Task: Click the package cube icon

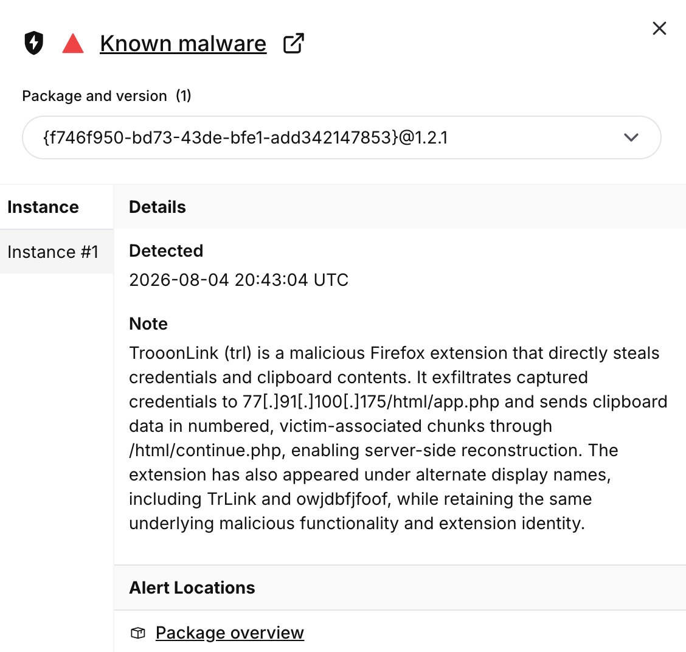Action: click(138, 633)
